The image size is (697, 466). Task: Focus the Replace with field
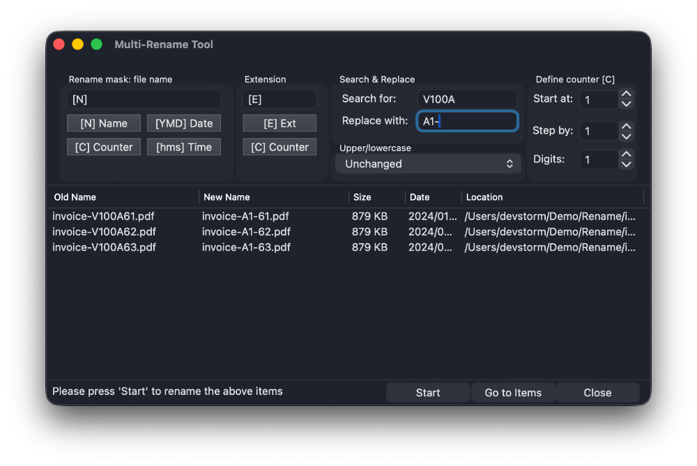pyautogui.click(x=466, y=121)
